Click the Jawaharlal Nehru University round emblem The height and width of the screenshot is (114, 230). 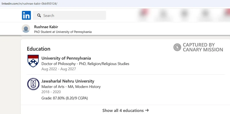(x=33, y=84)
